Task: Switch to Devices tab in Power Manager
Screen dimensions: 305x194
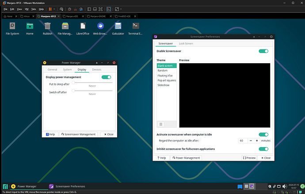Action: [x=97, y=69]
